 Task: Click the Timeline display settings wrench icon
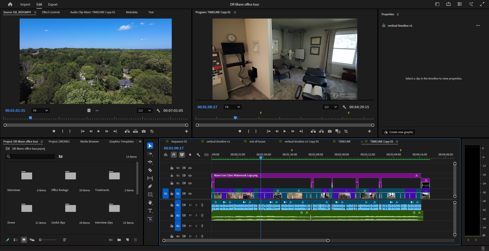pos(198,155)
